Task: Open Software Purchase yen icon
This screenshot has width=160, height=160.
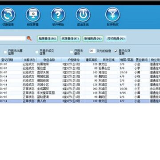Action: (x=112, y=15)
